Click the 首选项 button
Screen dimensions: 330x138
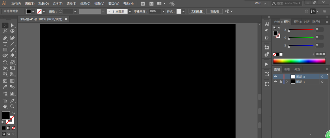(214, 11)
